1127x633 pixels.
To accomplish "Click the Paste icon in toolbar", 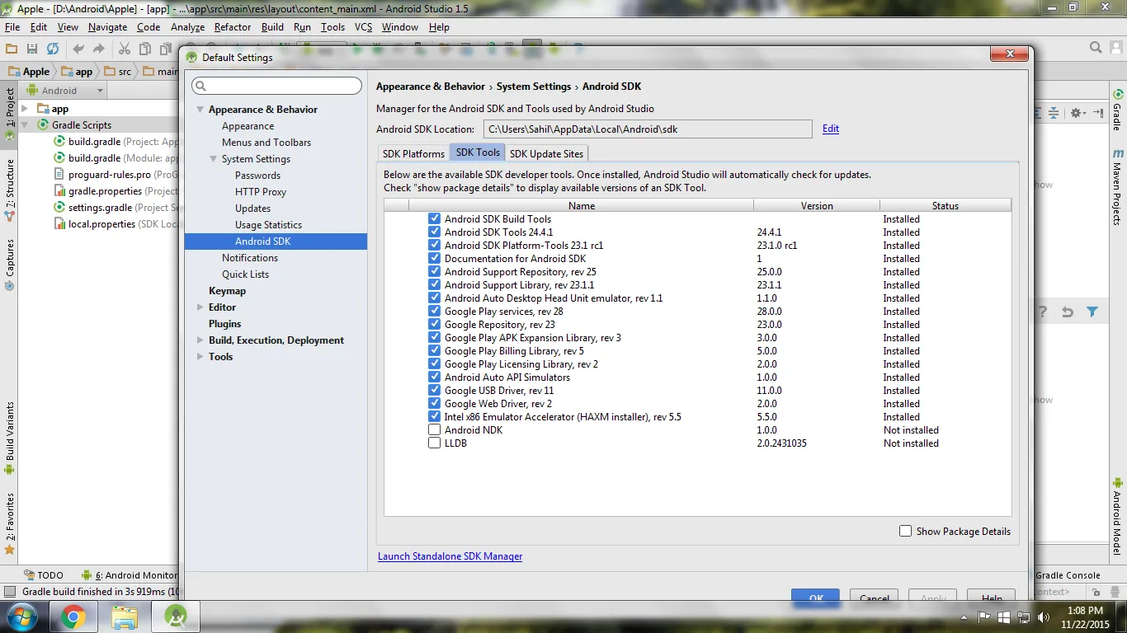I will [x=166, y=49].
